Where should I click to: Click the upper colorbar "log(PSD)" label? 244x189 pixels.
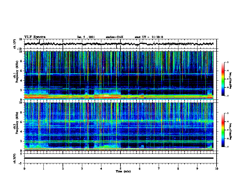click(x=231, y=80)
